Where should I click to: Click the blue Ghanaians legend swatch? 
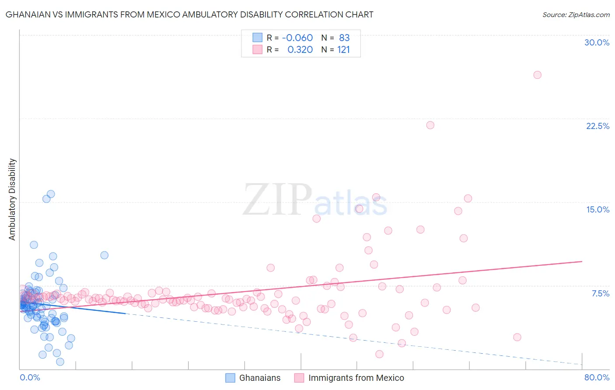tap(231, 378)
